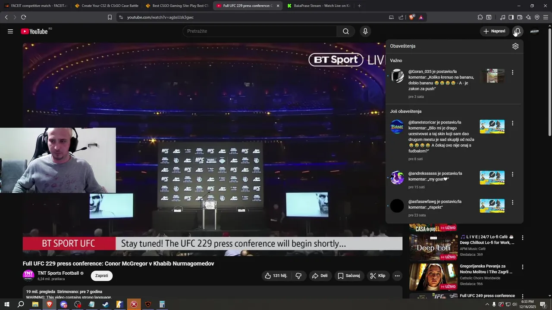The width and height of the screenshot is (552, 310).
Task: Click the TNT Sports channel avatar
Action: coord(28,276)
